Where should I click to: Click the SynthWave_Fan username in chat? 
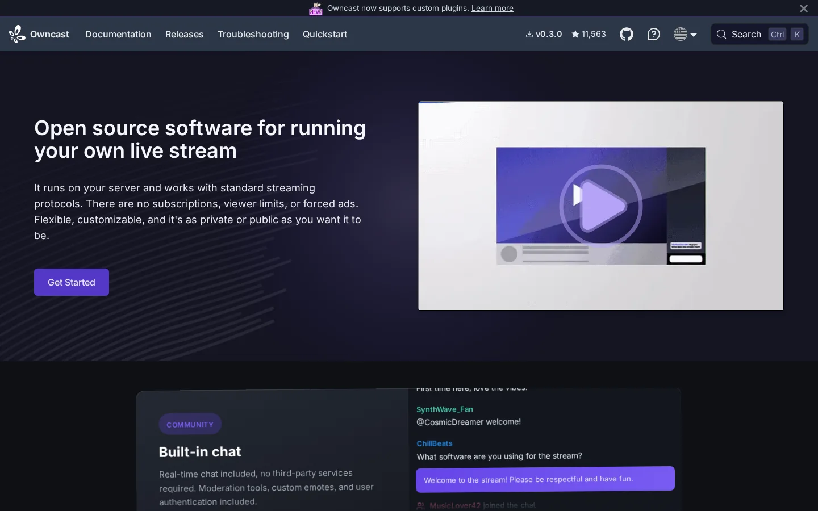[445, 409]
